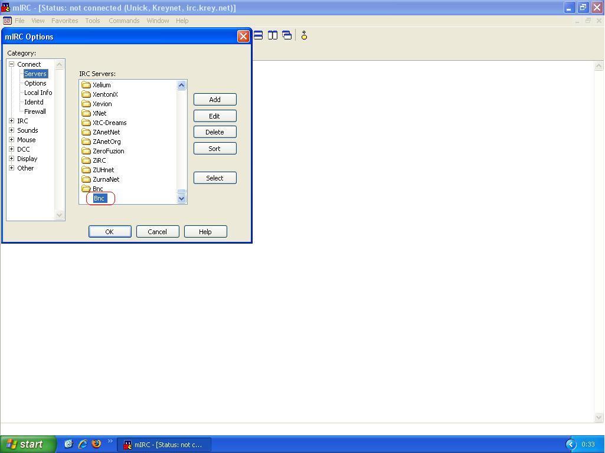Open the Favorites menu
This screenshot has width=605, height=453.
pyautogui.click(x=65, y=21)
